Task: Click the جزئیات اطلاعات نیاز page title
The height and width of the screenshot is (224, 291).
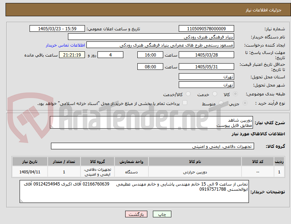Action: pyautogui.click(x=264, y=10)
